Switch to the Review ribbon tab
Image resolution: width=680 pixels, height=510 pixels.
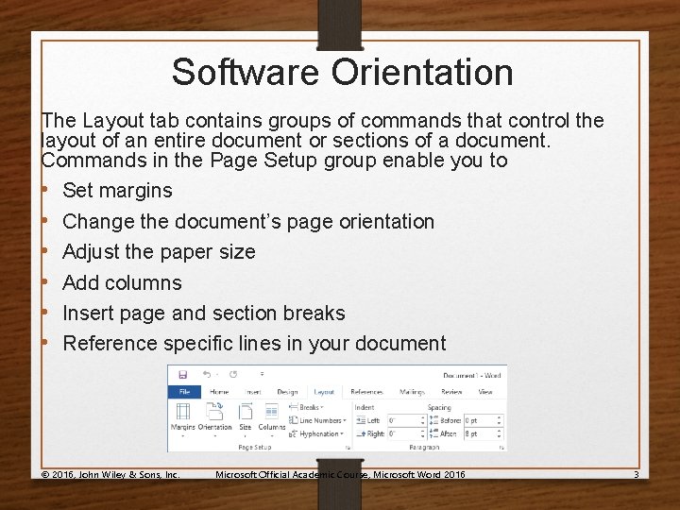point(451,392)
